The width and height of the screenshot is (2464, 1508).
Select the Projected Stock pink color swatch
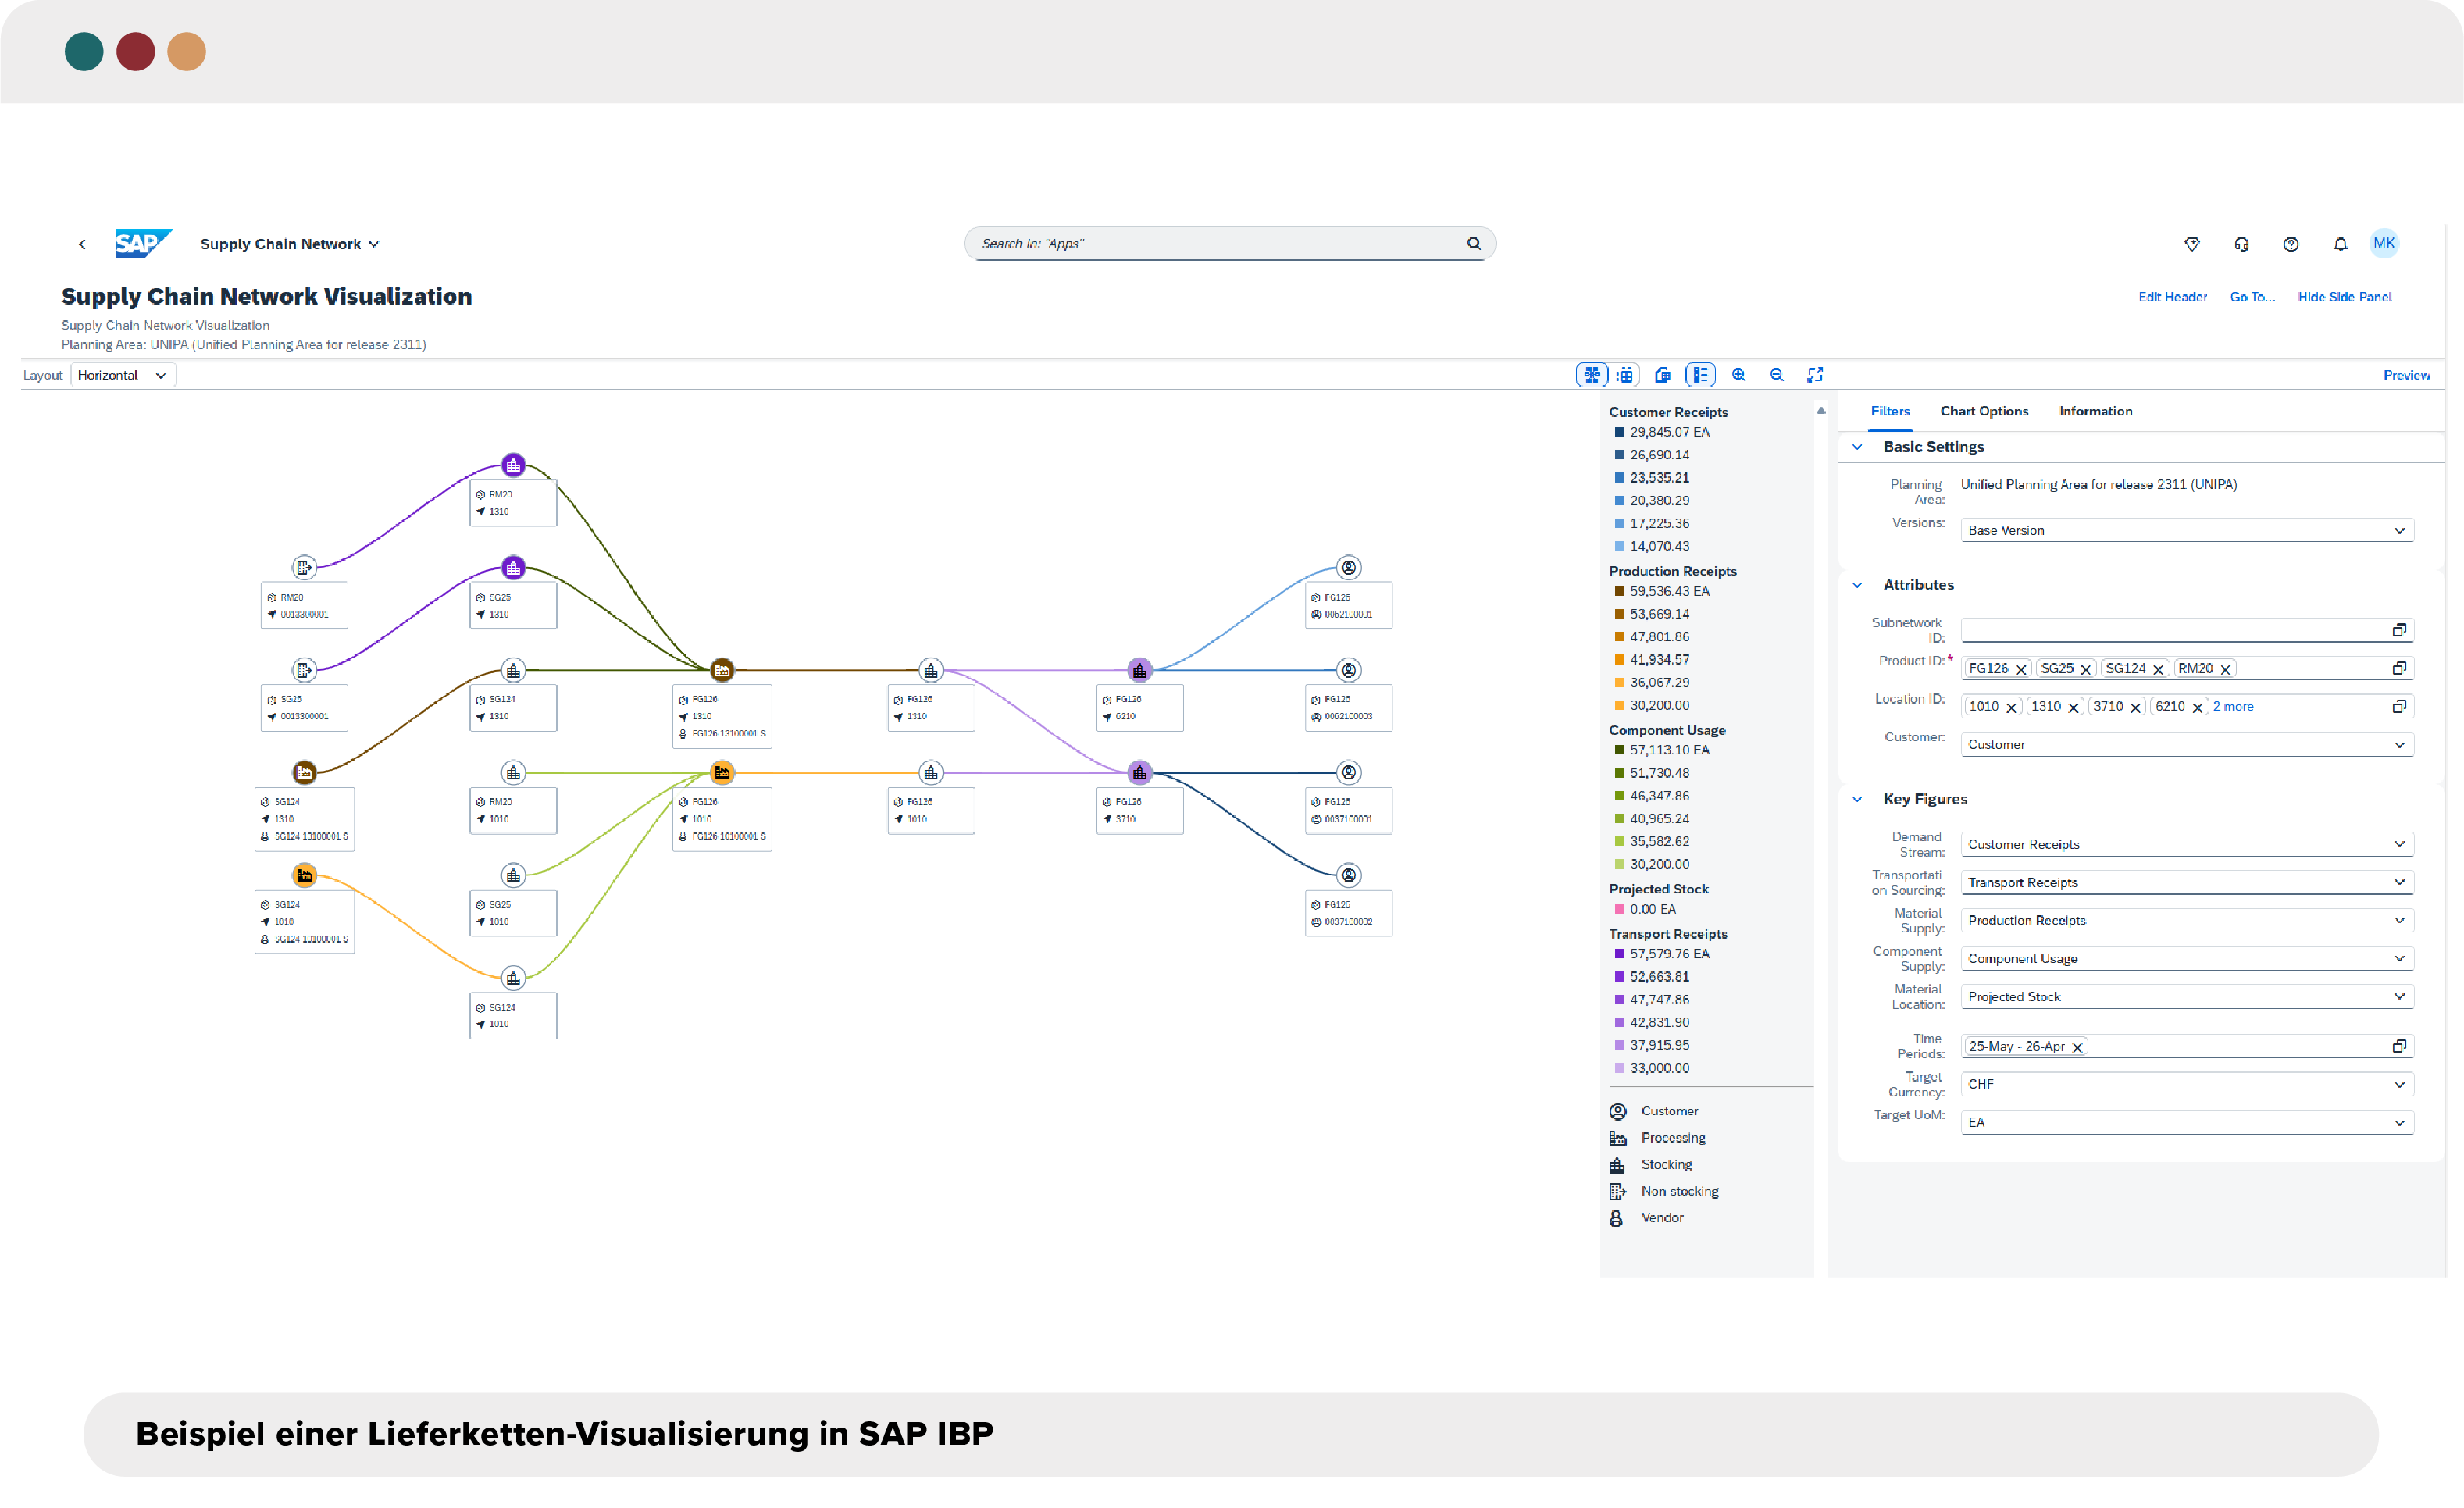(x=1619, y=909)
